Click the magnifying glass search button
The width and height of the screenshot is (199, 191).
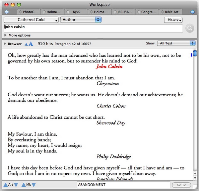tap(190, 29)
